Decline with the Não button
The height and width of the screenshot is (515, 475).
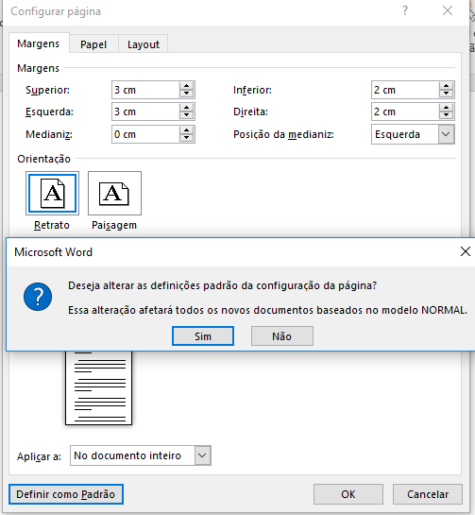(x=282, y=336)
